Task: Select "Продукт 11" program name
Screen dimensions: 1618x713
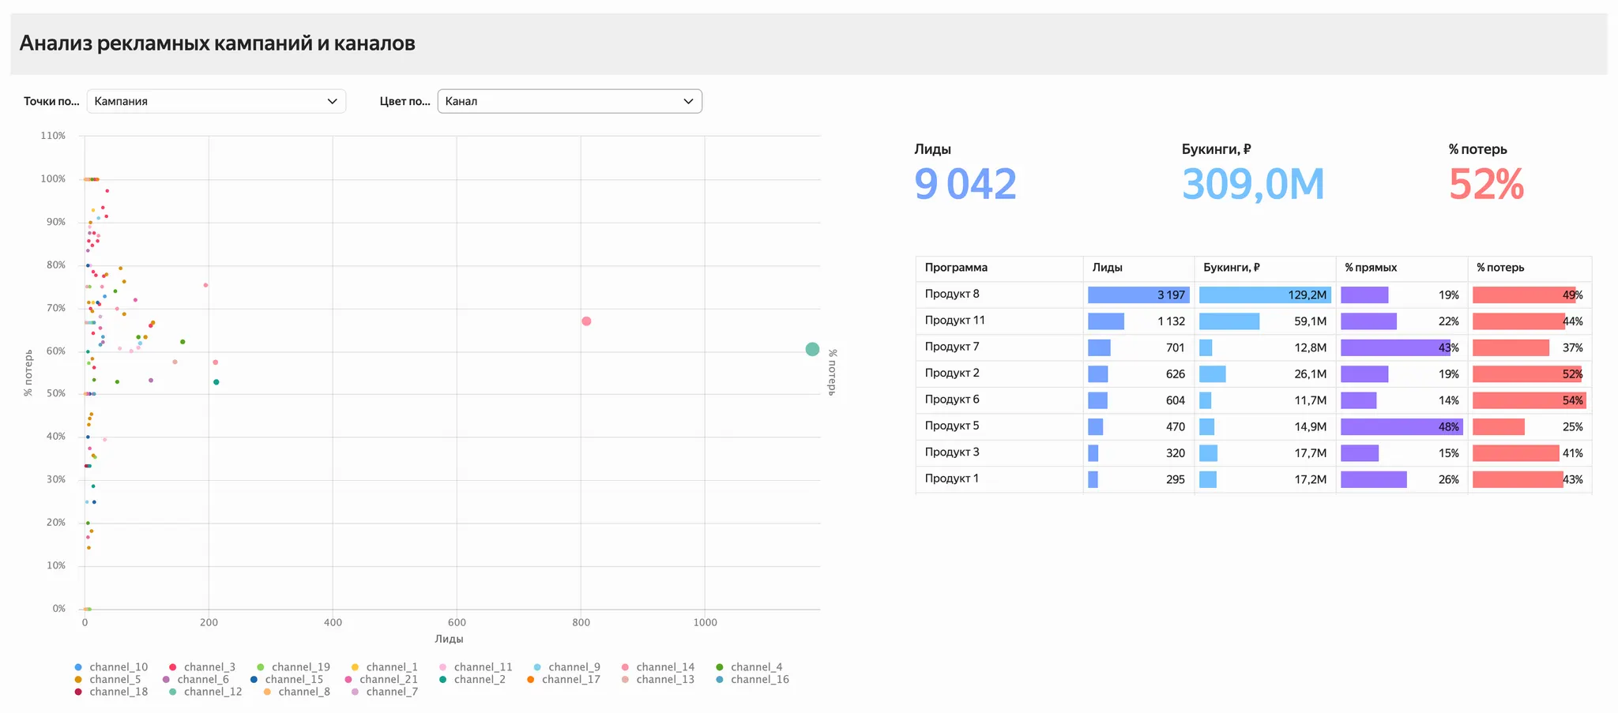Action: (954, 321)
